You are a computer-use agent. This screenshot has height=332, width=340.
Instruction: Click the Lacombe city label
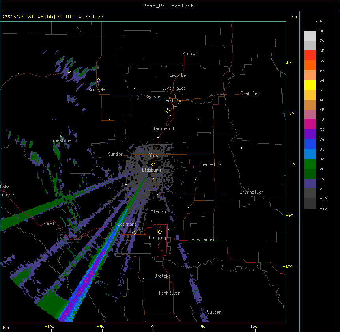pos(177,75)
